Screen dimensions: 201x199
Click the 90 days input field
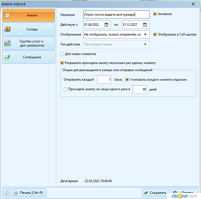coord(140,89)
